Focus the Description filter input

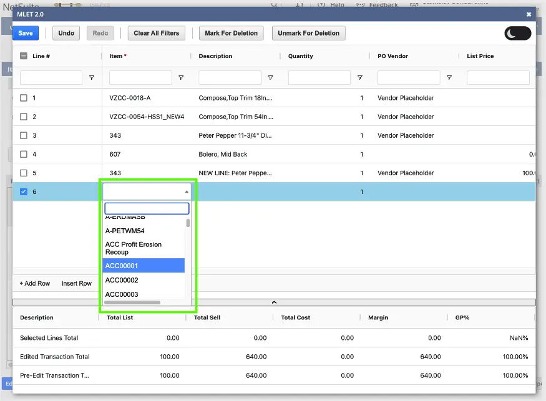click(230, 77)
